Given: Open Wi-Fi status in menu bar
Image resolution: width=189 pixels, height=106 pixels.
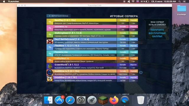Looking at the screenshot, I should click(133, 1).
